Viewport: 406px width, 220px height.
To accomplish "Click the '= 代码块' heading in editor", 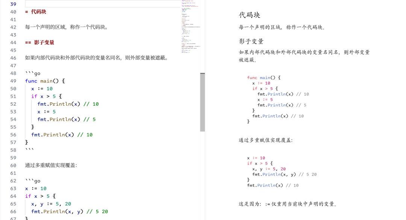I will (x=35, y=12).
